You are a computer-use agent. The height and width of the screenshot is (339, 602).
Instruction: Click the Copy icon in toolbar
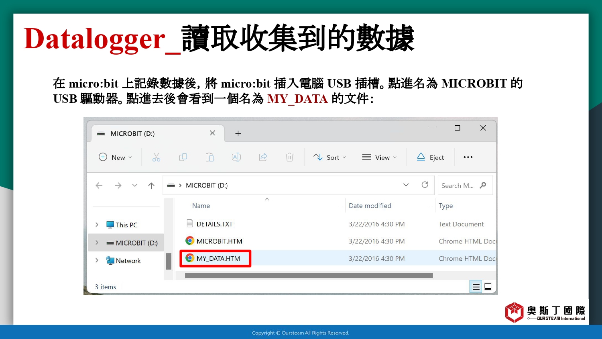click(183, 157)
